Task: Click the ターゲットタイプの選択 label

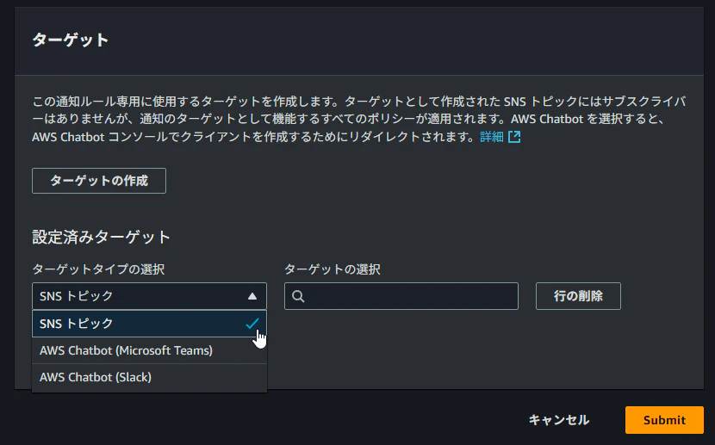Action: [x=98, y=269]
